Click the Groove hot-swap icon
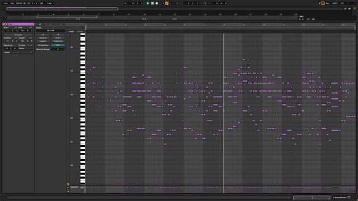The image size is (358, 201). 29,45
